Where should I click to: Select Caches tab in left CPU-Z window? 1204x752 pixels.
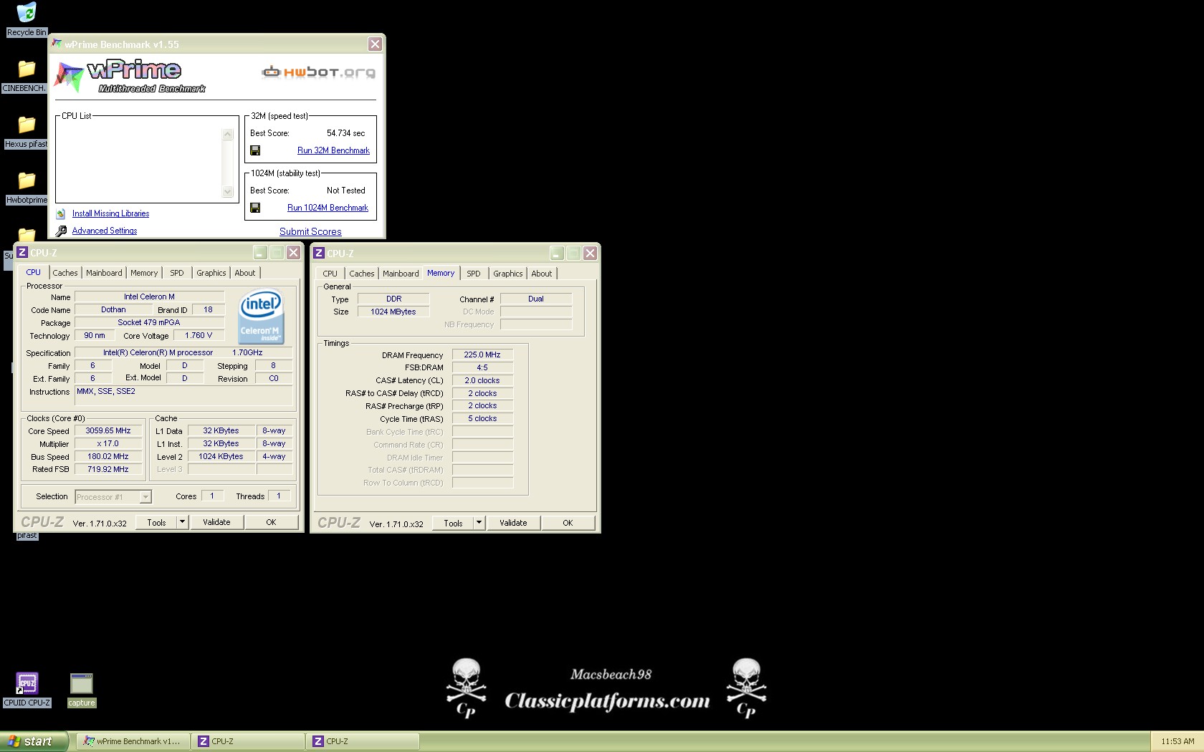pyautogui.click(x=65, y=273)
